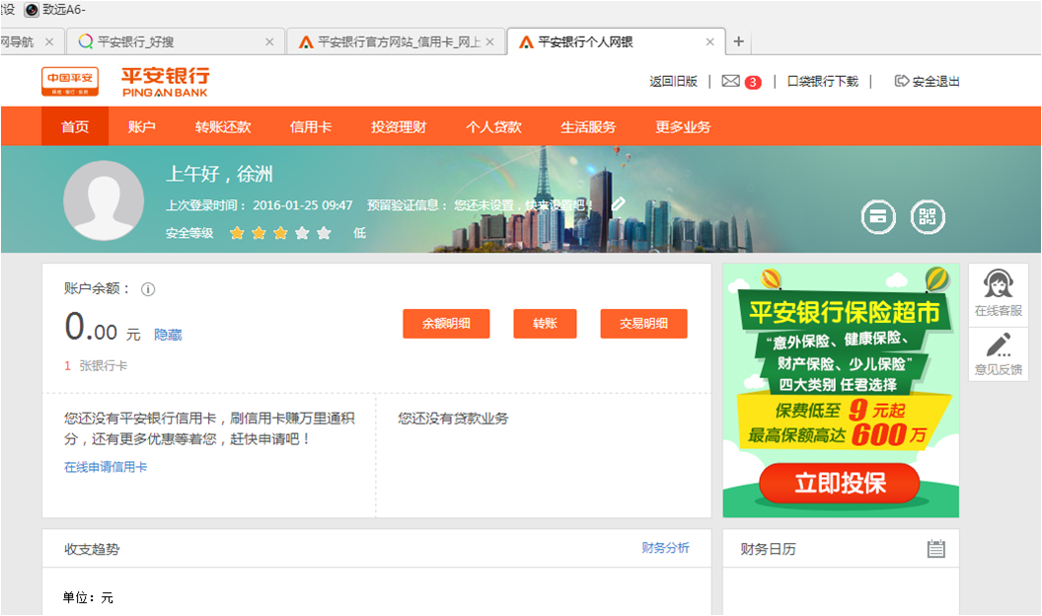Click the 0.00 元 balance amount
This screenshot has width=1042, height=616.
click(103, 328)
